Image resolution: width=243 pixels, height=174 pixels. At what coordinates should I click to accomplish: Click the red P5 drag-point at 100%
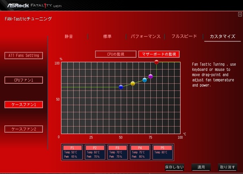coord(156,62)
